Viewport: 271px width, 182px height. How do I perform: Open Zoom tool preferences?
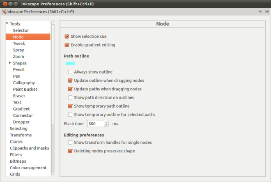coord(18,57)
